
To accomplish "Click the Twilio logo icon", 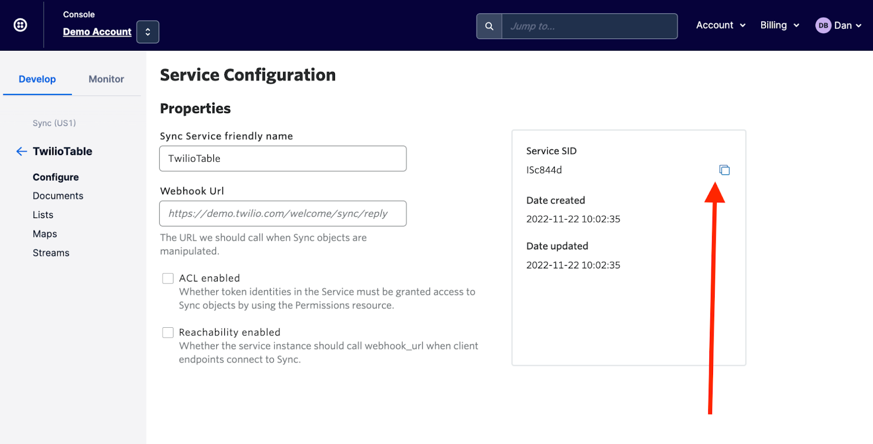I will 20,25.
